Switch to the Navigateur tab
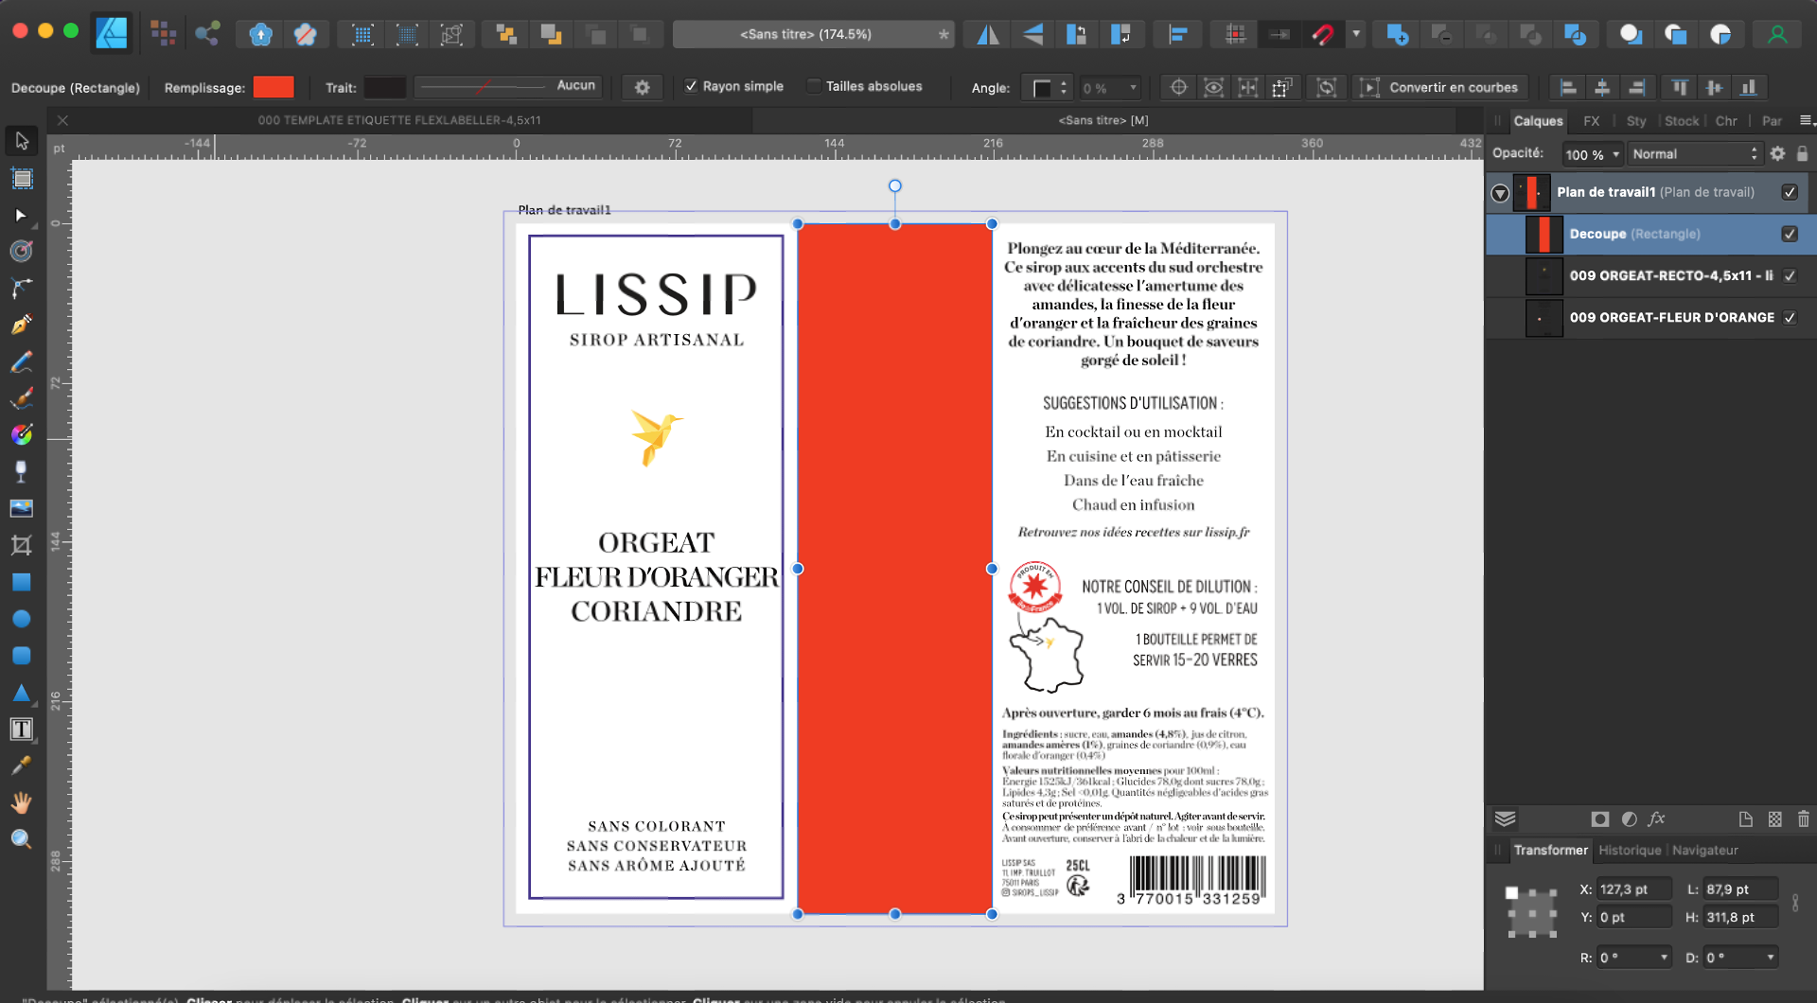 click(1704, 851)
